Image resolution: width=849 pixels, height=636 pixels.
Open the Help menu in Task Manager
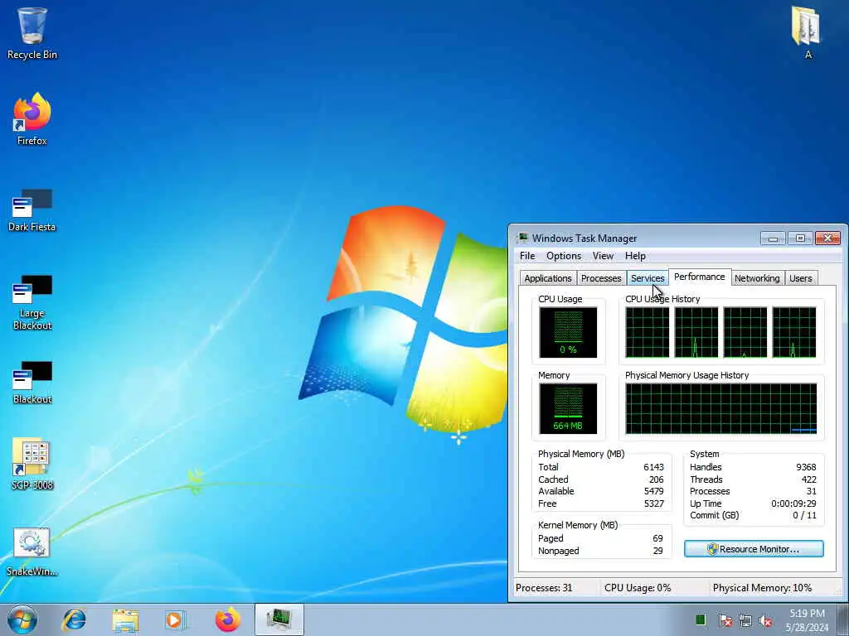tap(635, 256)
